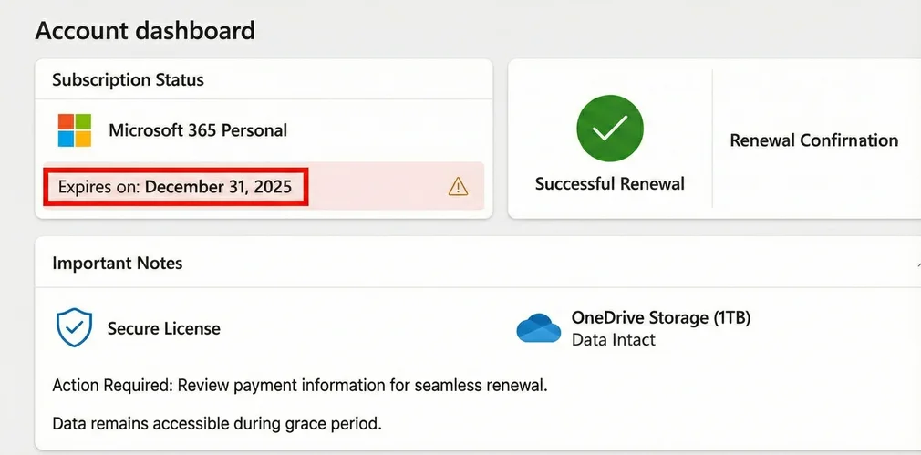
Task: Open the Renewal Confirmation section
Action: tap(813, 140)
